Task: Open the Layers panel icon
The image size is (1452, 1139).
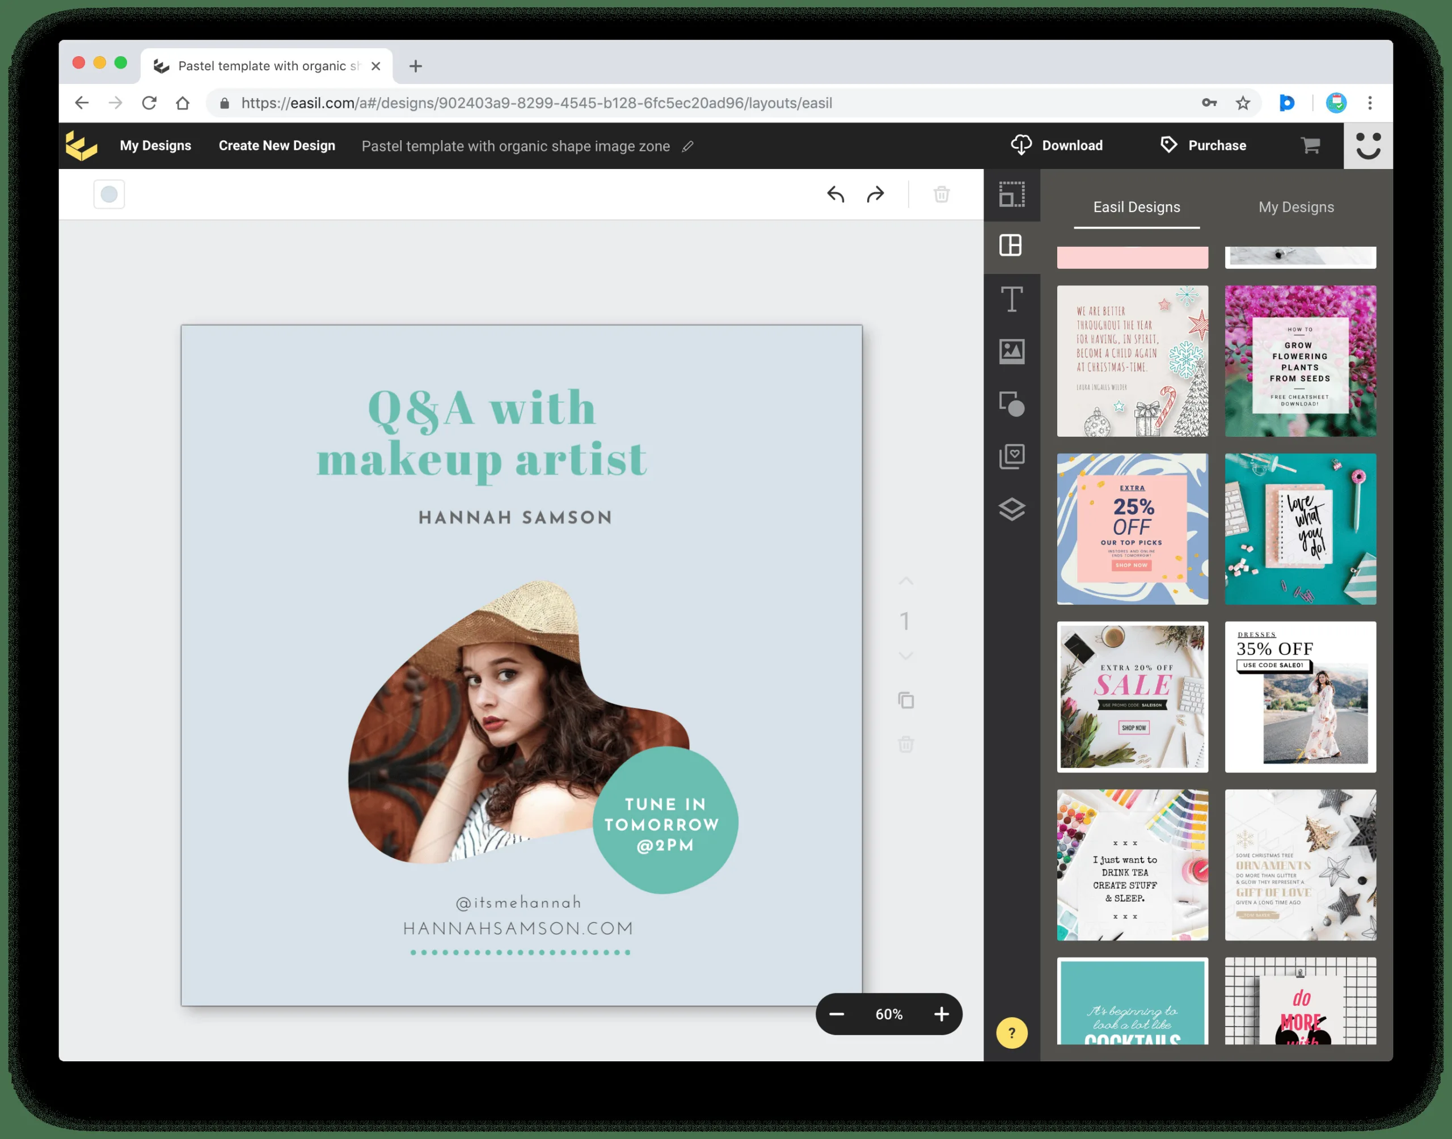Action: 1011,509
